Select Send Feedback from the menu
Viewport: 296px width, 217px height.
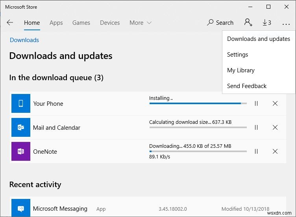coord(247,86)
